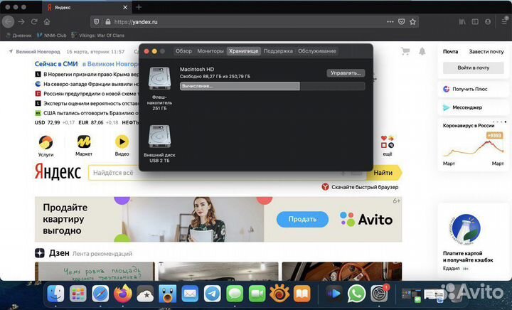Image resolution: width=512 pixels, height=310 pixels.
Task: Open Firefox account icon
Action: pyautogui.click(x=488, y=21)
